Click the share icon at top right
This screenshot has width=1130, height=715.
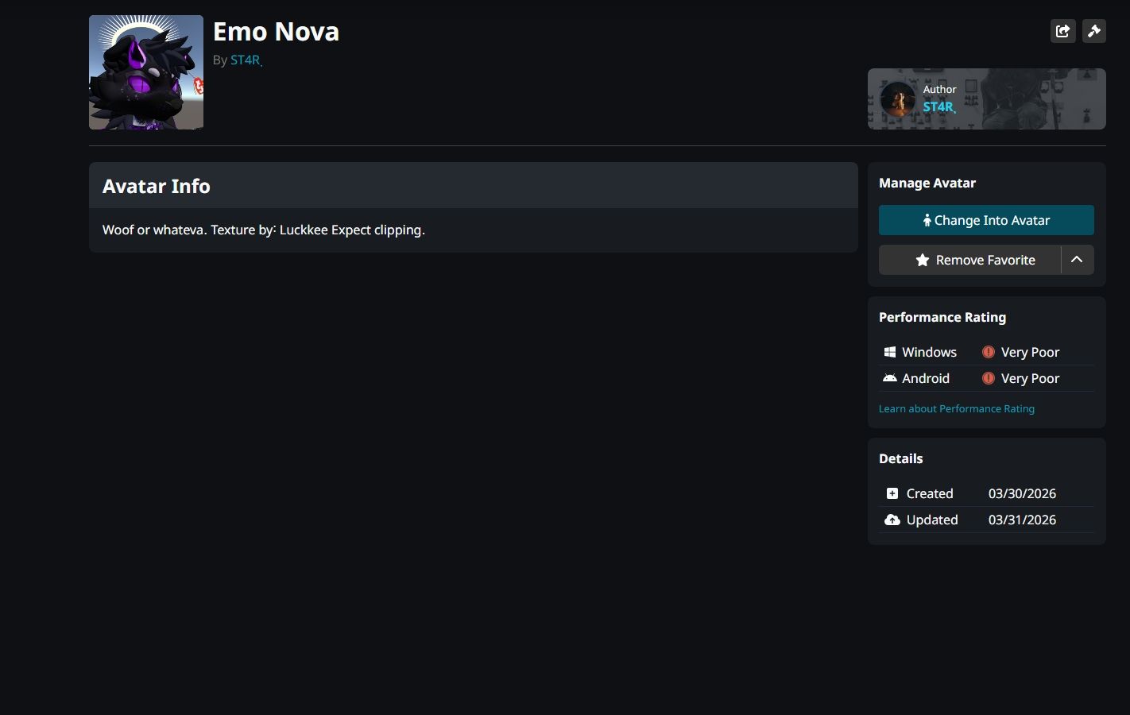tap(1062, 31)
